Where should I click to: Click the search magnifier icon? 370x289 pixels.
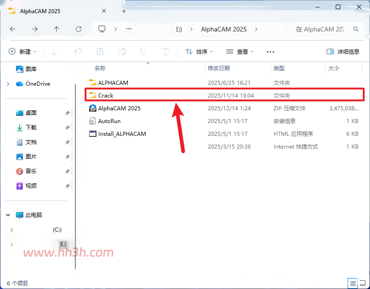click(356, 29)
